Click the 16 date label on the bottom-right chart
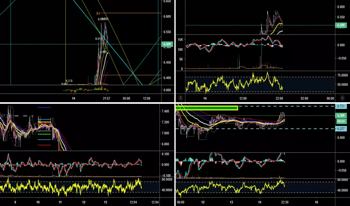 click(316, 202)
